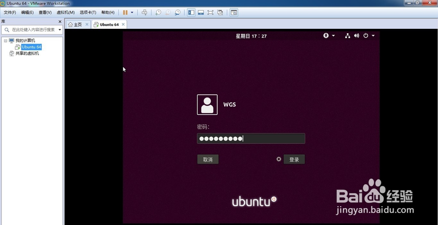
Task: Send Ctrl+Alt+Del to the virtual machine
Action: point(145,13)
